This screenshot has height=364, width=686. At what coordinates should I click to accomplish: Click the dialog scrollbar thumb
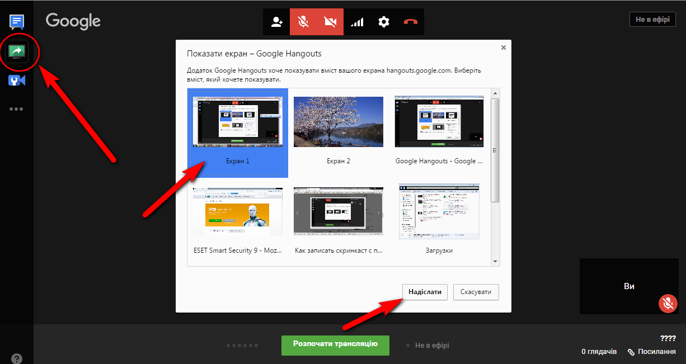click(x=495, y=150)
